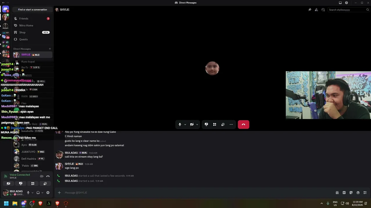Open the Help icon in title bar
The height and width of the screenshot is (208, 371).
[x=346, y=3]
